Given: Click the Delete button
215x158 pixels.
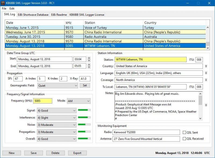Looking at the screenshot, I should 56,153.
